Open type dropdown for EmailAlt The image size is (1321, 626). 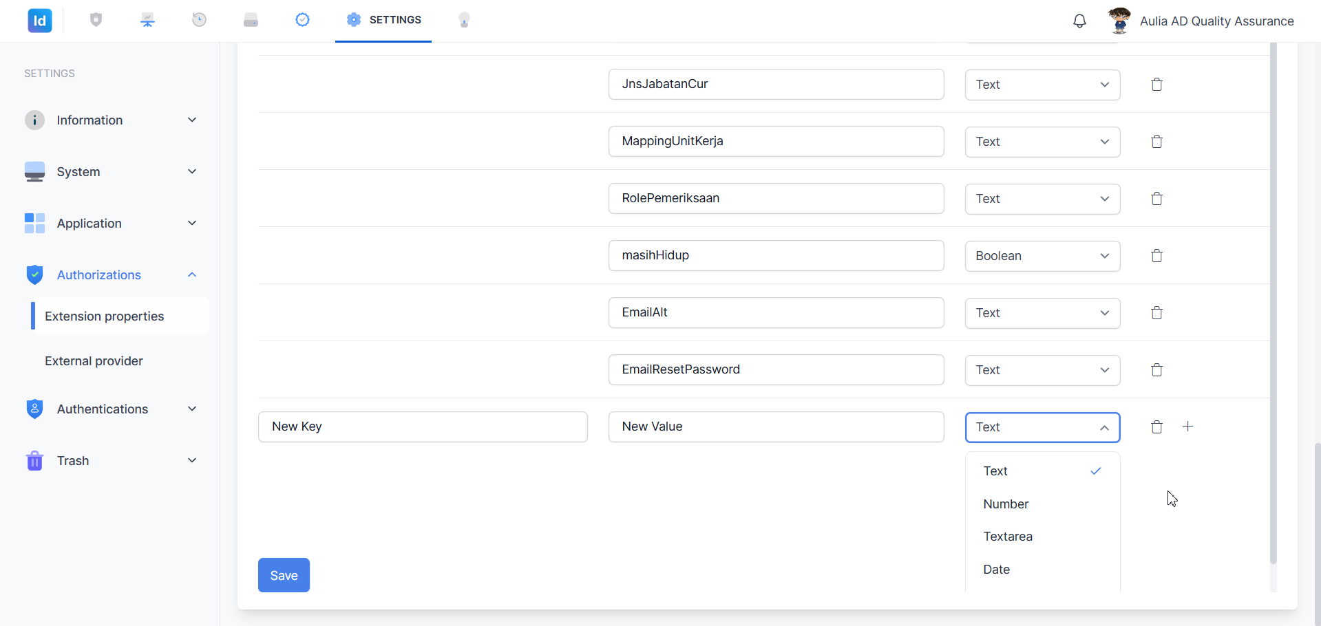tap(1042, 313)
